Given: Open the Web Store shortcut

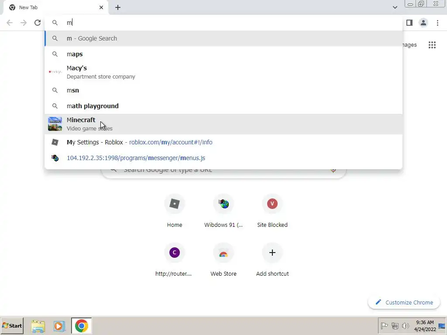Looking at the screenshot, I should click(223, 260).
